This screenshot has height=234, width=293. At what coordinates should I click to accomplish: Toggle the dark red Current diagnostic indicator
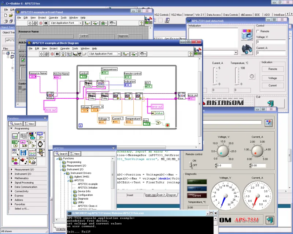[197, 196]
